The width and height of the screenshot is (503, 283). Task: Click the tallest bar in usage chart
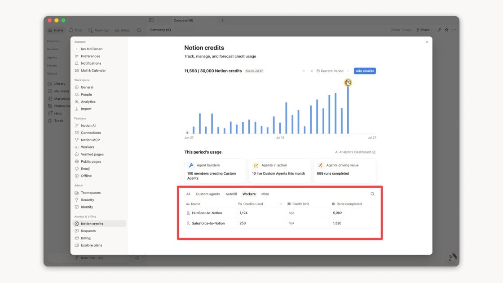click(x=348, y=109)
